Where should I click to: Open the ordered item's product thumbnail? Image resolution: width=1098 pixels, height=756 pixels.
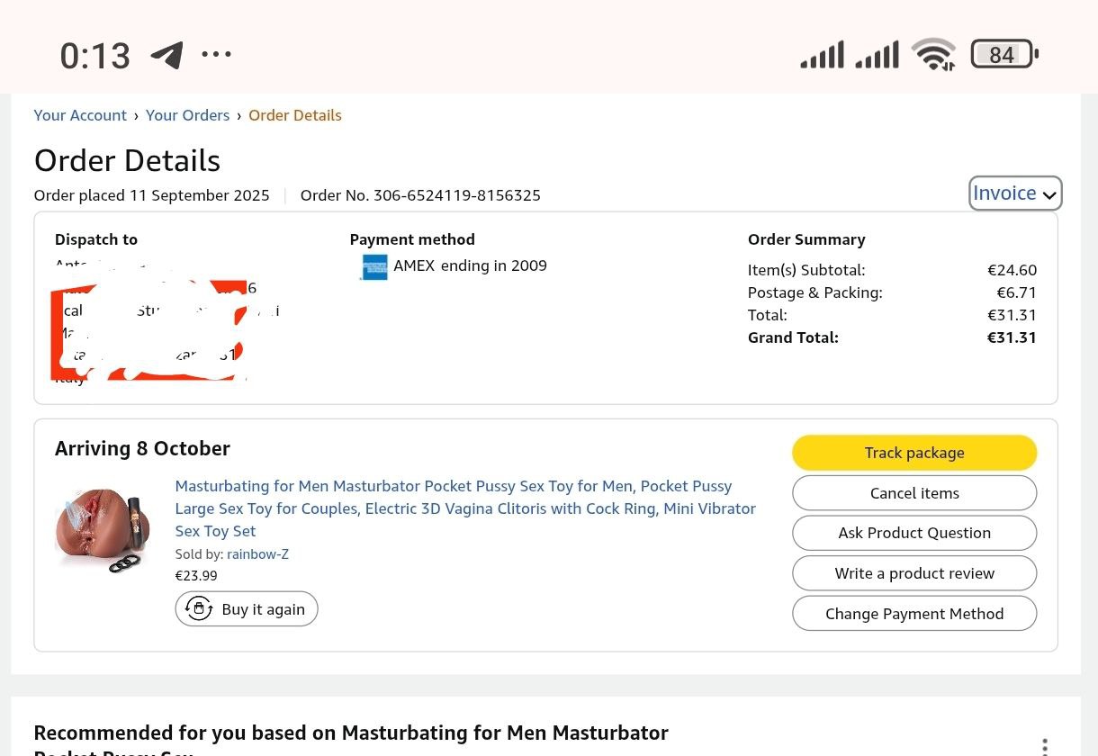pyautogui.click(x=103, y=529)
